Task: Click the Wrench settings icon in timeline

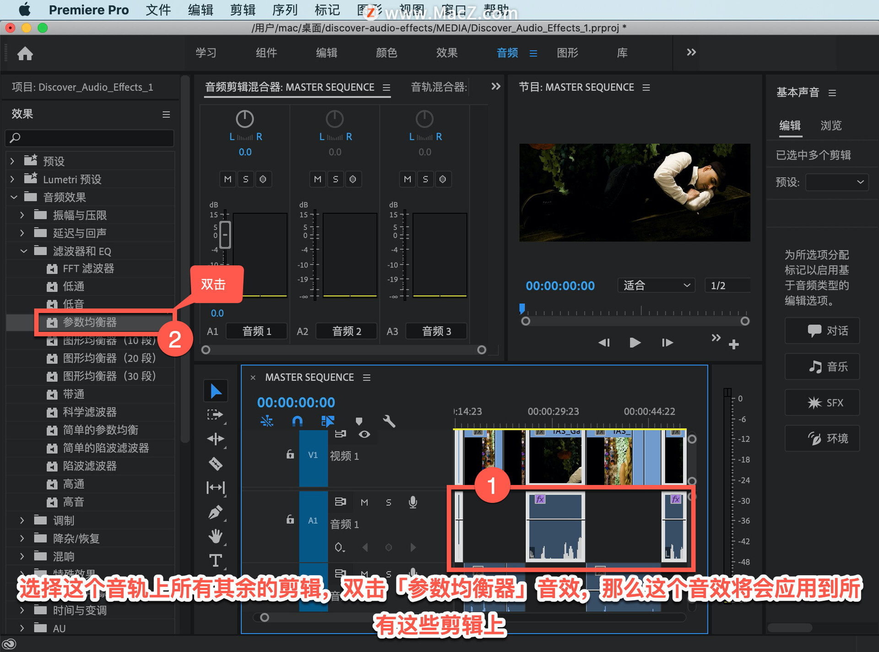Action: [391, 419]
